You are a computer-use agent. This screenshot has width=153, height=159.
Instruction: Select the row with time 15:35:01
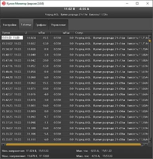(75, 140)
